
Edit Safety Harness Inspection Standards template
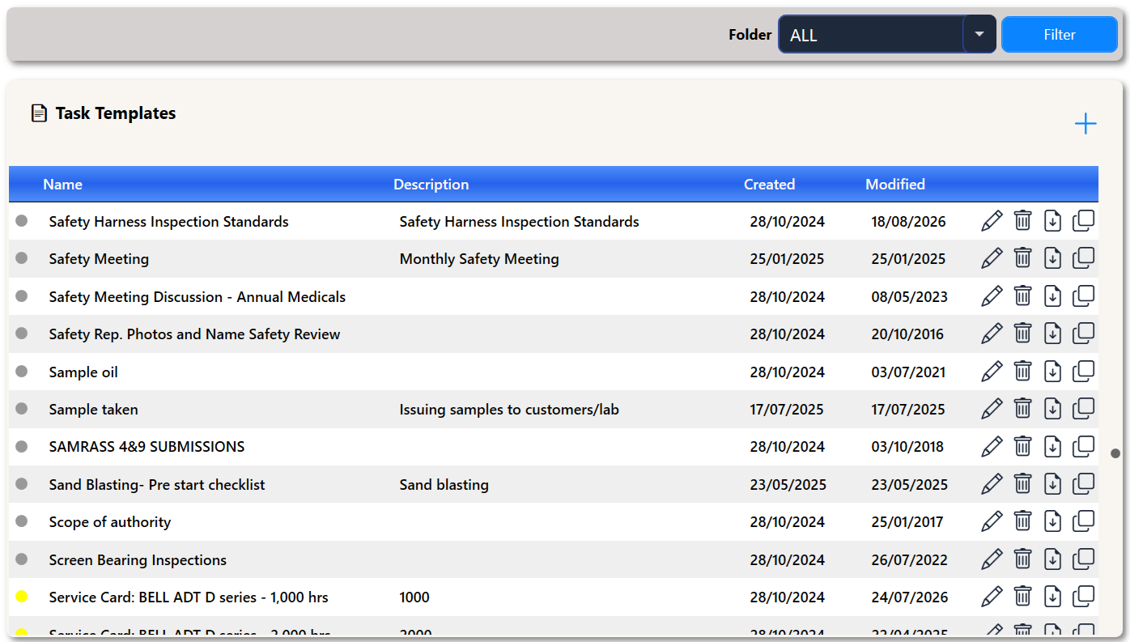pyautogui.click(x=992, y=221)
